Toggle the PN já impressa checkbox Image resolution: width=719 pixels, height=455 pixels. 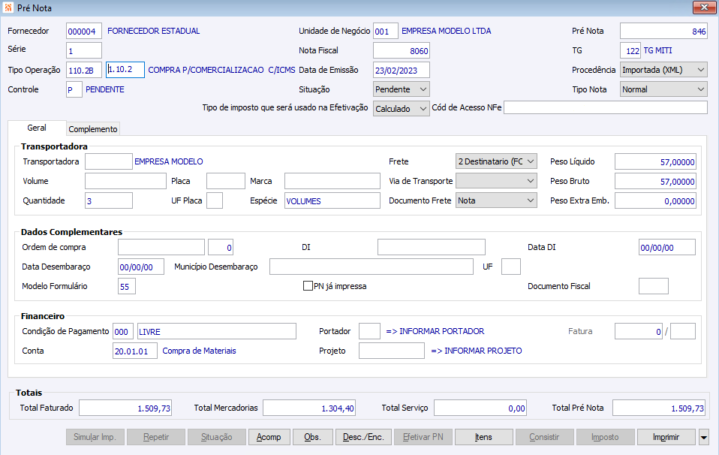(x=308, y=286)
